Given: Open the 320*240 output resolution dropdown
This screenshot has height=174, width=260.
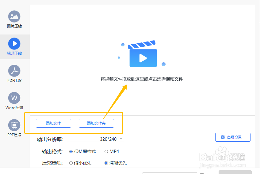Looking at the screenshot, I should click(x=95, y=139).
